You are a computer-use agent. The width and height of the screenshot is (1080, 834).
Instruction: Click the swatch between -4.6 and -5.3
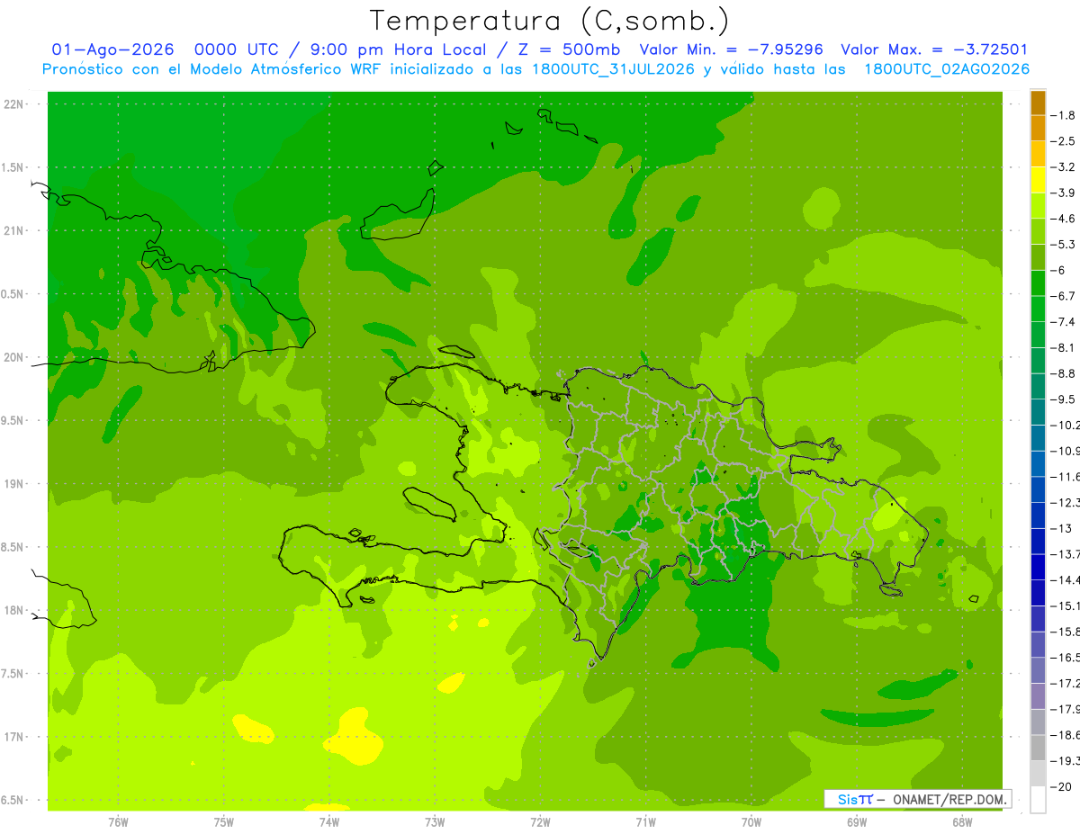click(1038, 232)
